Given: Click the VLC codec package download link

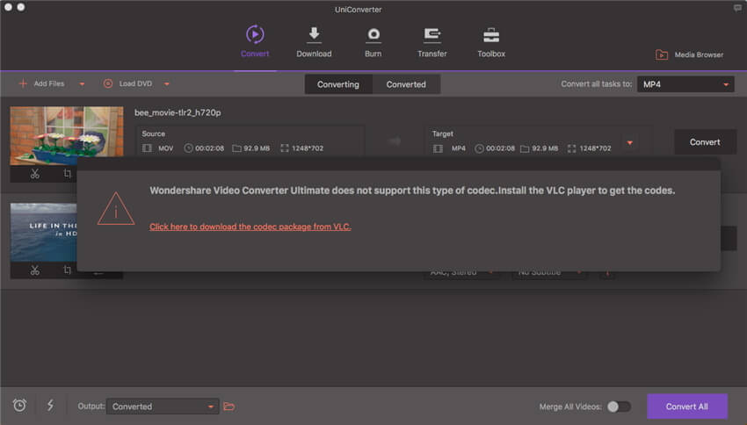Looking at the screenshot, I should 250,227.
